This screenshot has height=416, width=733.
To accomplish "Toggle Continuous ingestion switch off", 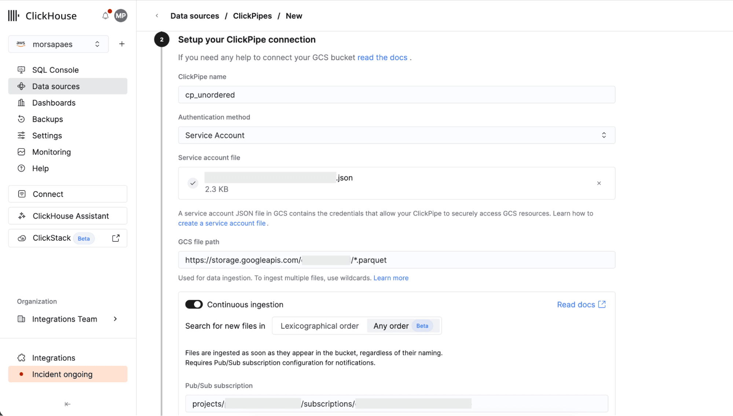I will point(194,304).
